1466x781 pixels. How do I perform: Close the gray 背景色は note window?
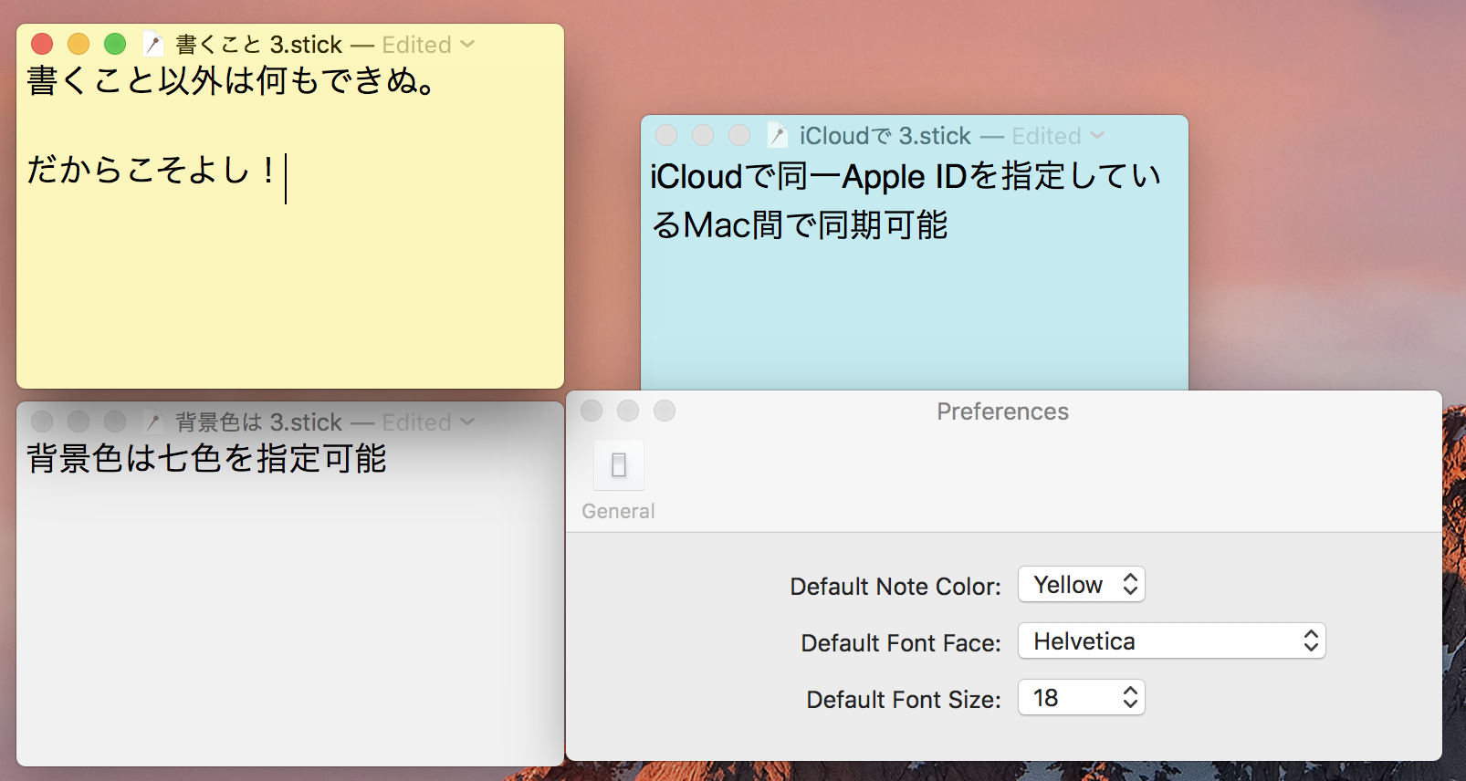(x=42, y=421)
